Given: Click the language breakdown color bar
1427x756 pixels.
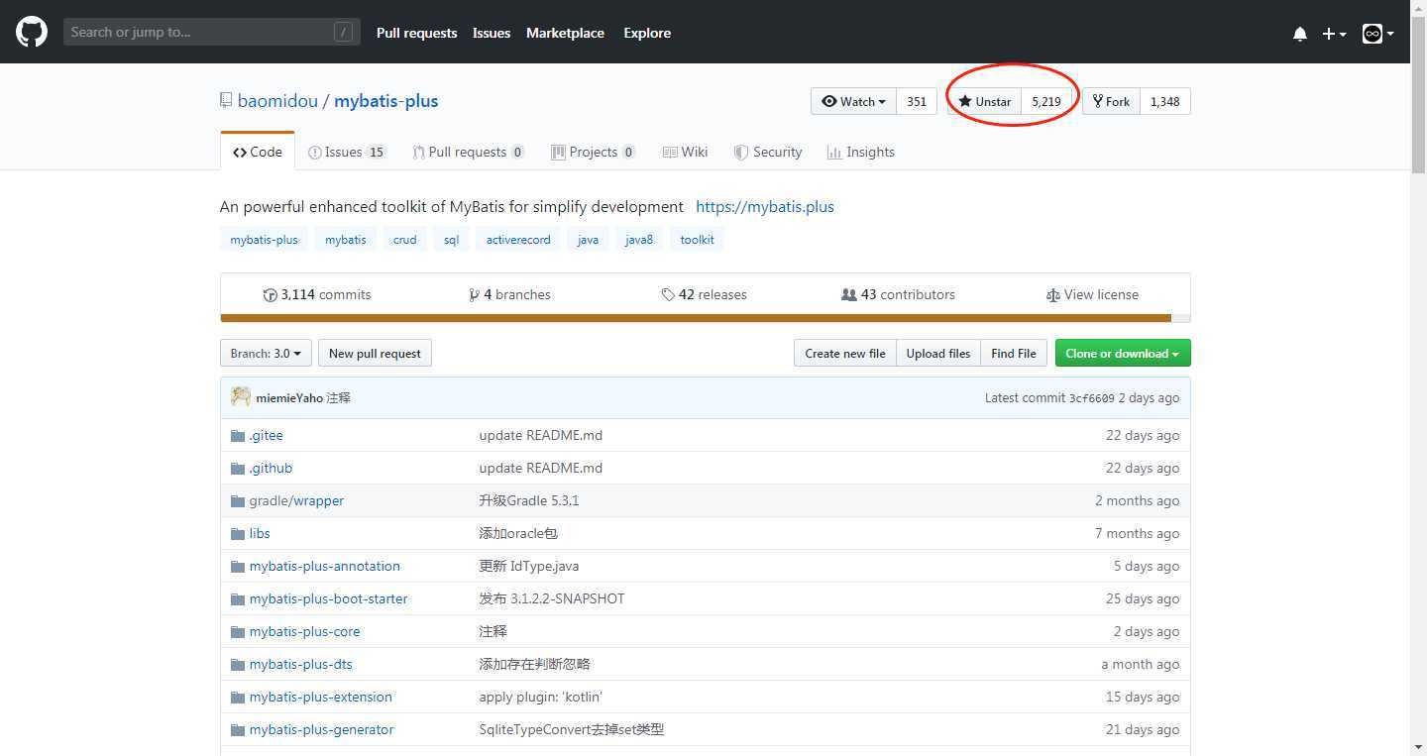Looking at the screenshot, I should click(705, 318).
